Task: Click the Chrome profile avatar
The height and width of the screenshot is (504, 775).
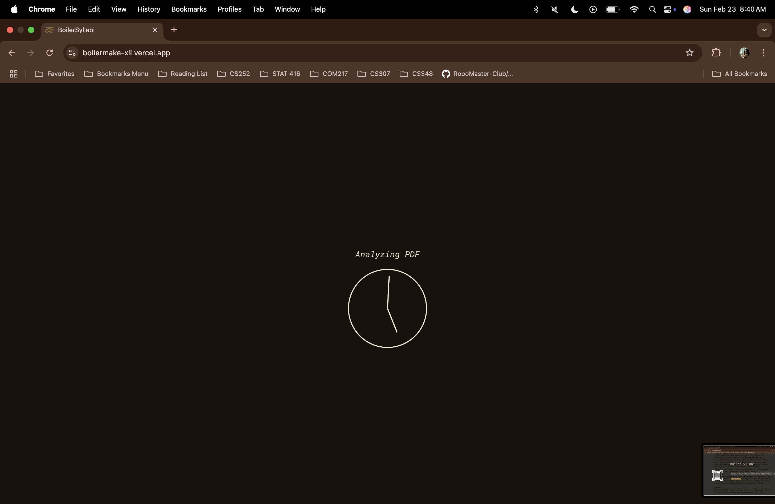Action: (744, 53)
